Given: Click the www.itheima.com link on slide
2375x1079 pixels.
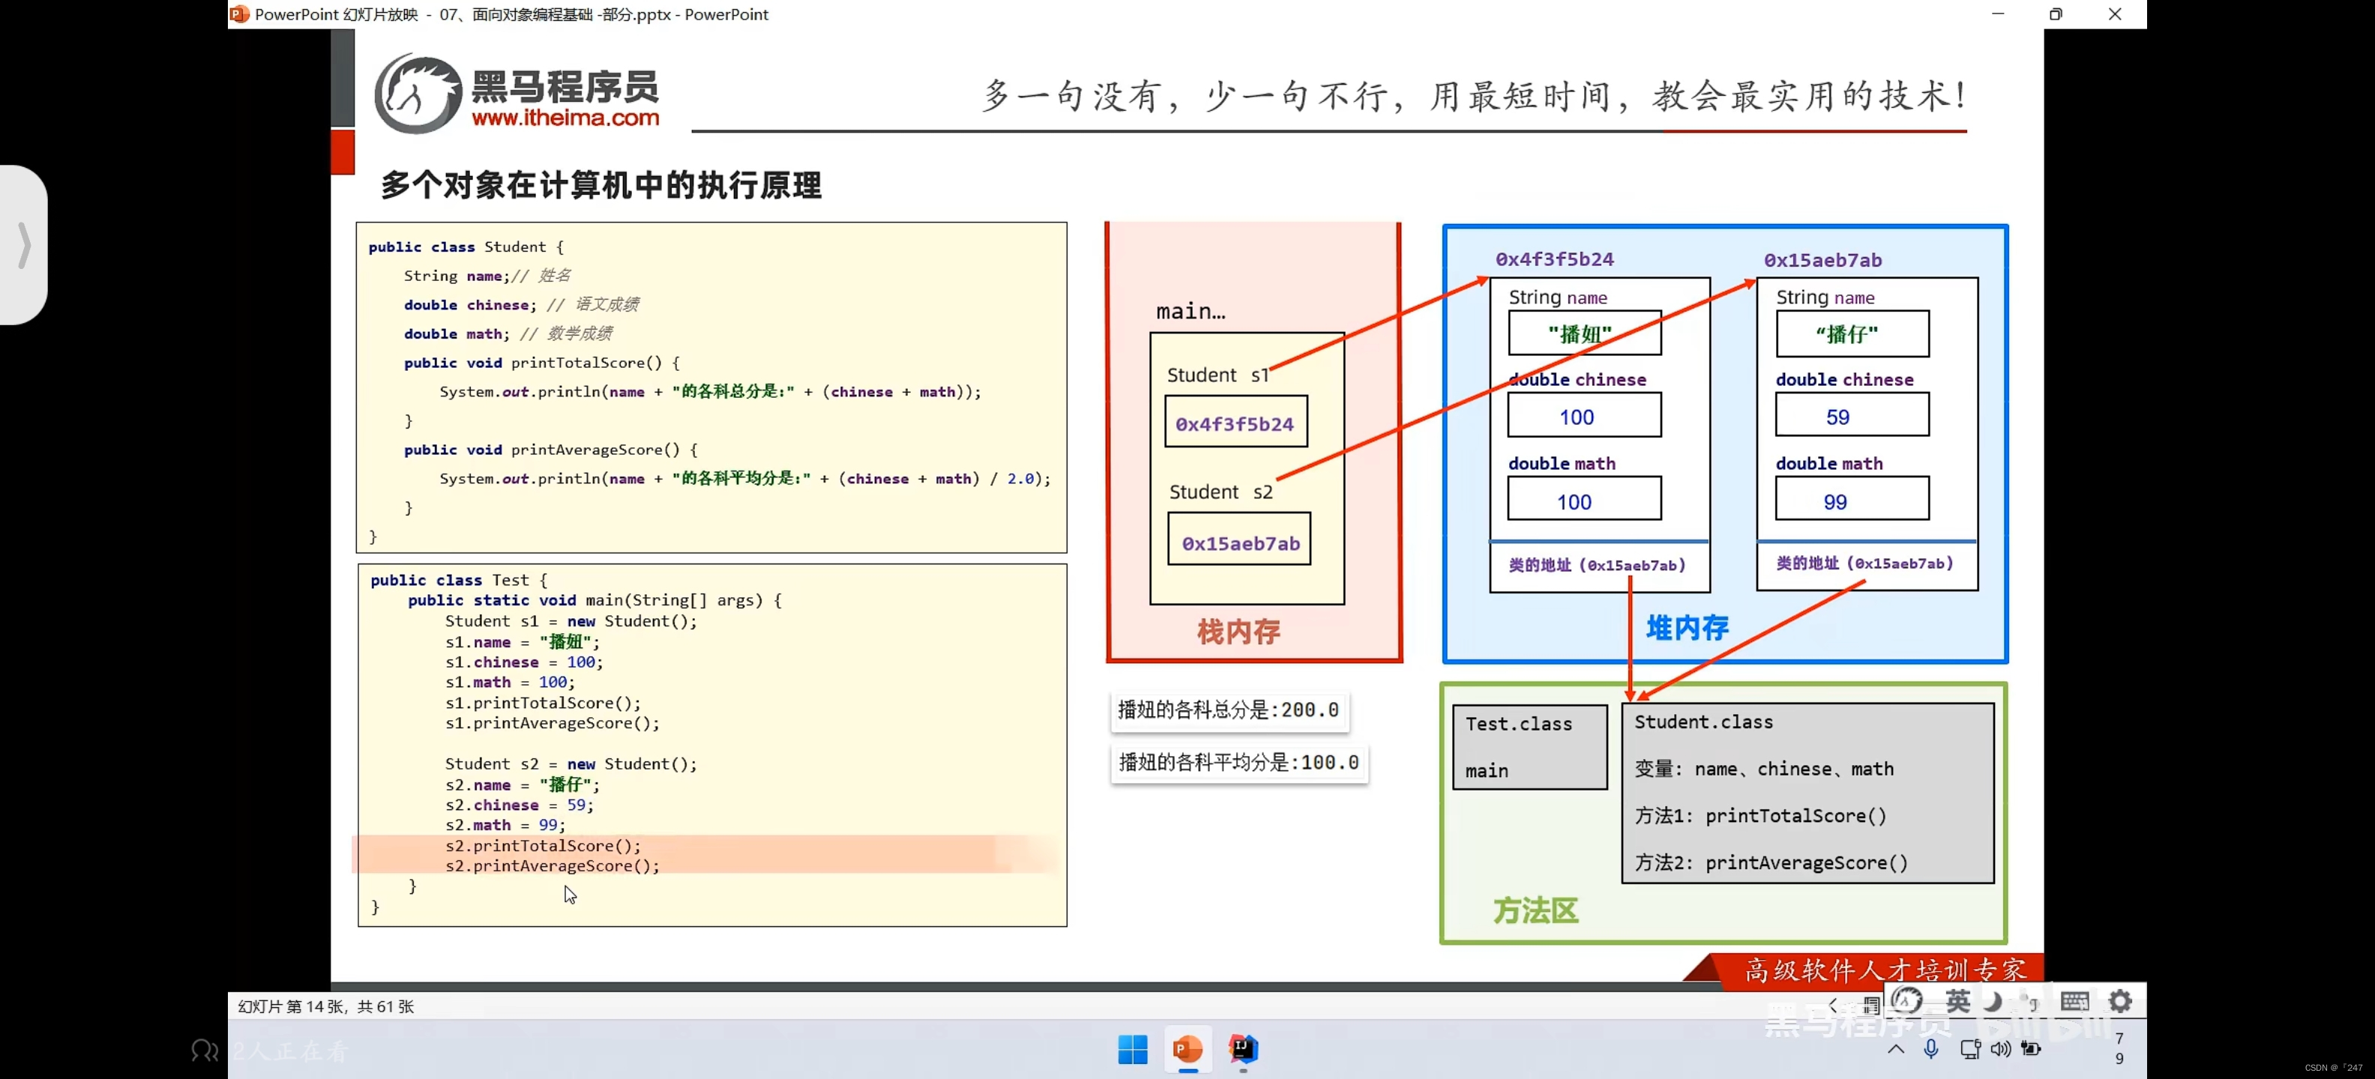Looking at the screenshot, I should click(565, 117).
